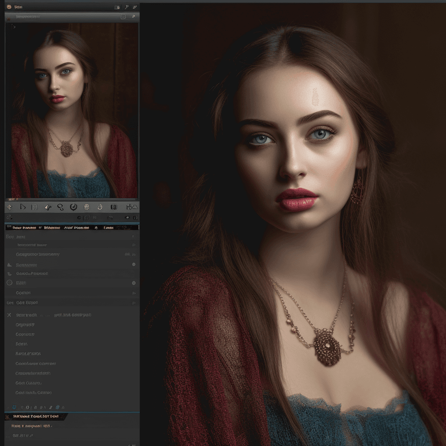Select the first tab in the dark tab strip

pyautogui.click(x=24, y=227)
